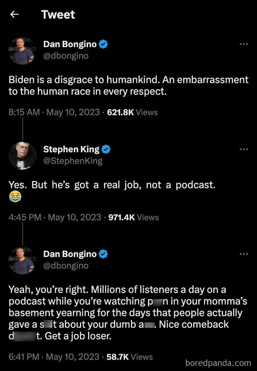The width and height of the screenshot is (257, 371).
Task: Click the Tweet page title
Action: pos(58,15)
